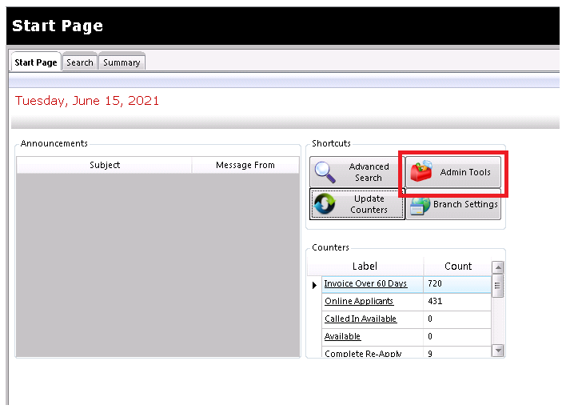The width and height of the screenshot is (570, 409).
Task: Click the Count column header in Counters
Action: pos(457,266)
